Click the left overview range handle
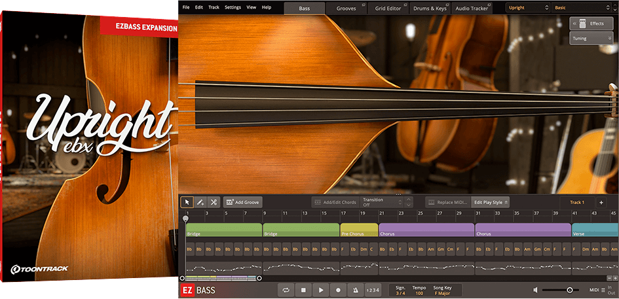Viewport: 619px width, 299px height. [182, 278]
